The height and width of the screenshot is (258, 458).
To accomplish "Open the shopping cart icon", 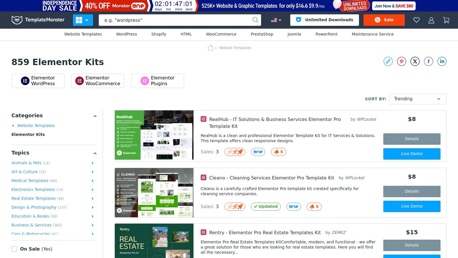I will coord(446,20).
